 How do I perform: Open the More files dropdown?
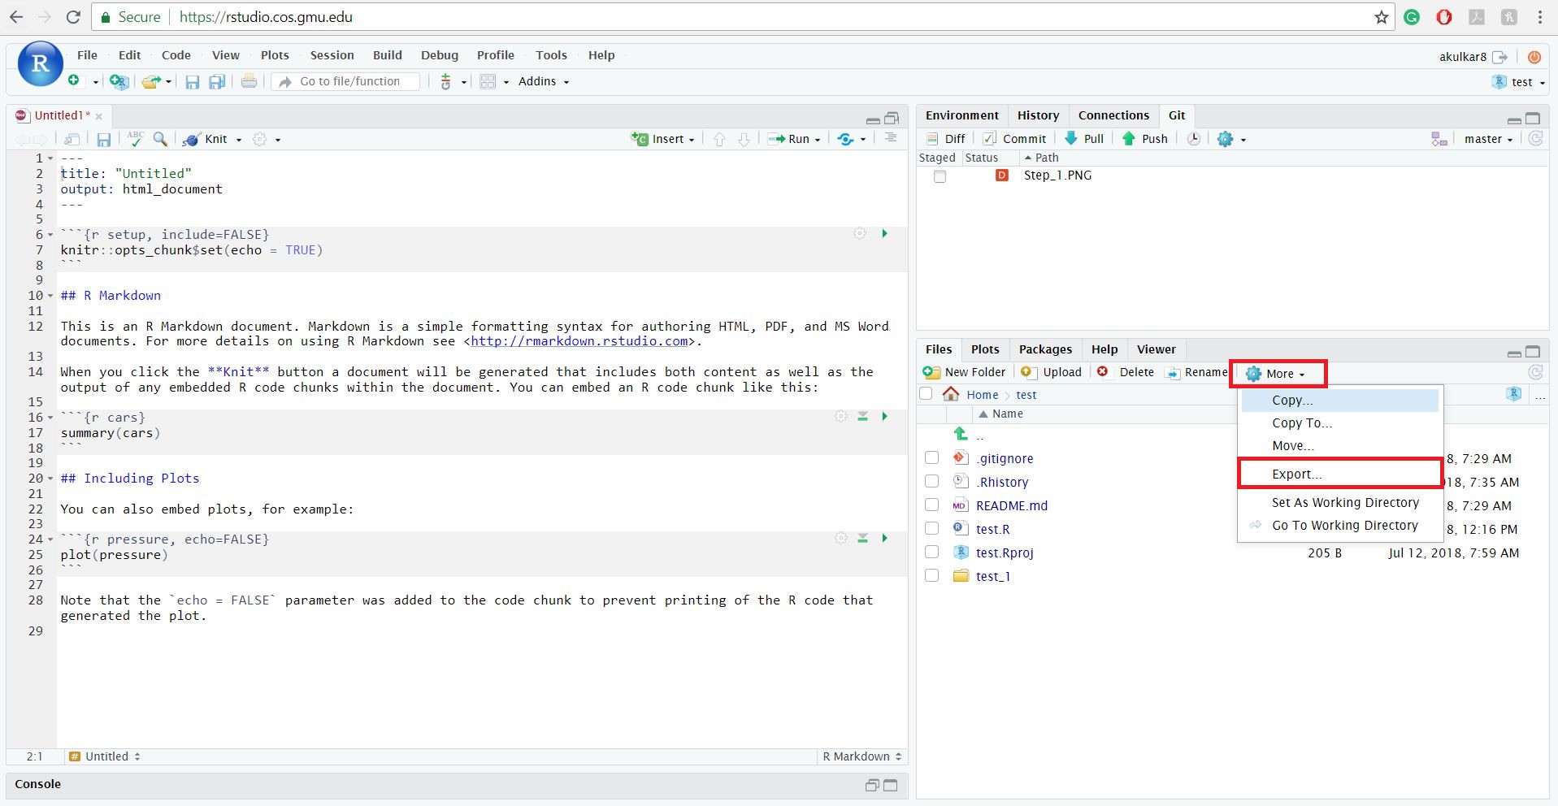pyautogui.click(x=1277, y=374)
